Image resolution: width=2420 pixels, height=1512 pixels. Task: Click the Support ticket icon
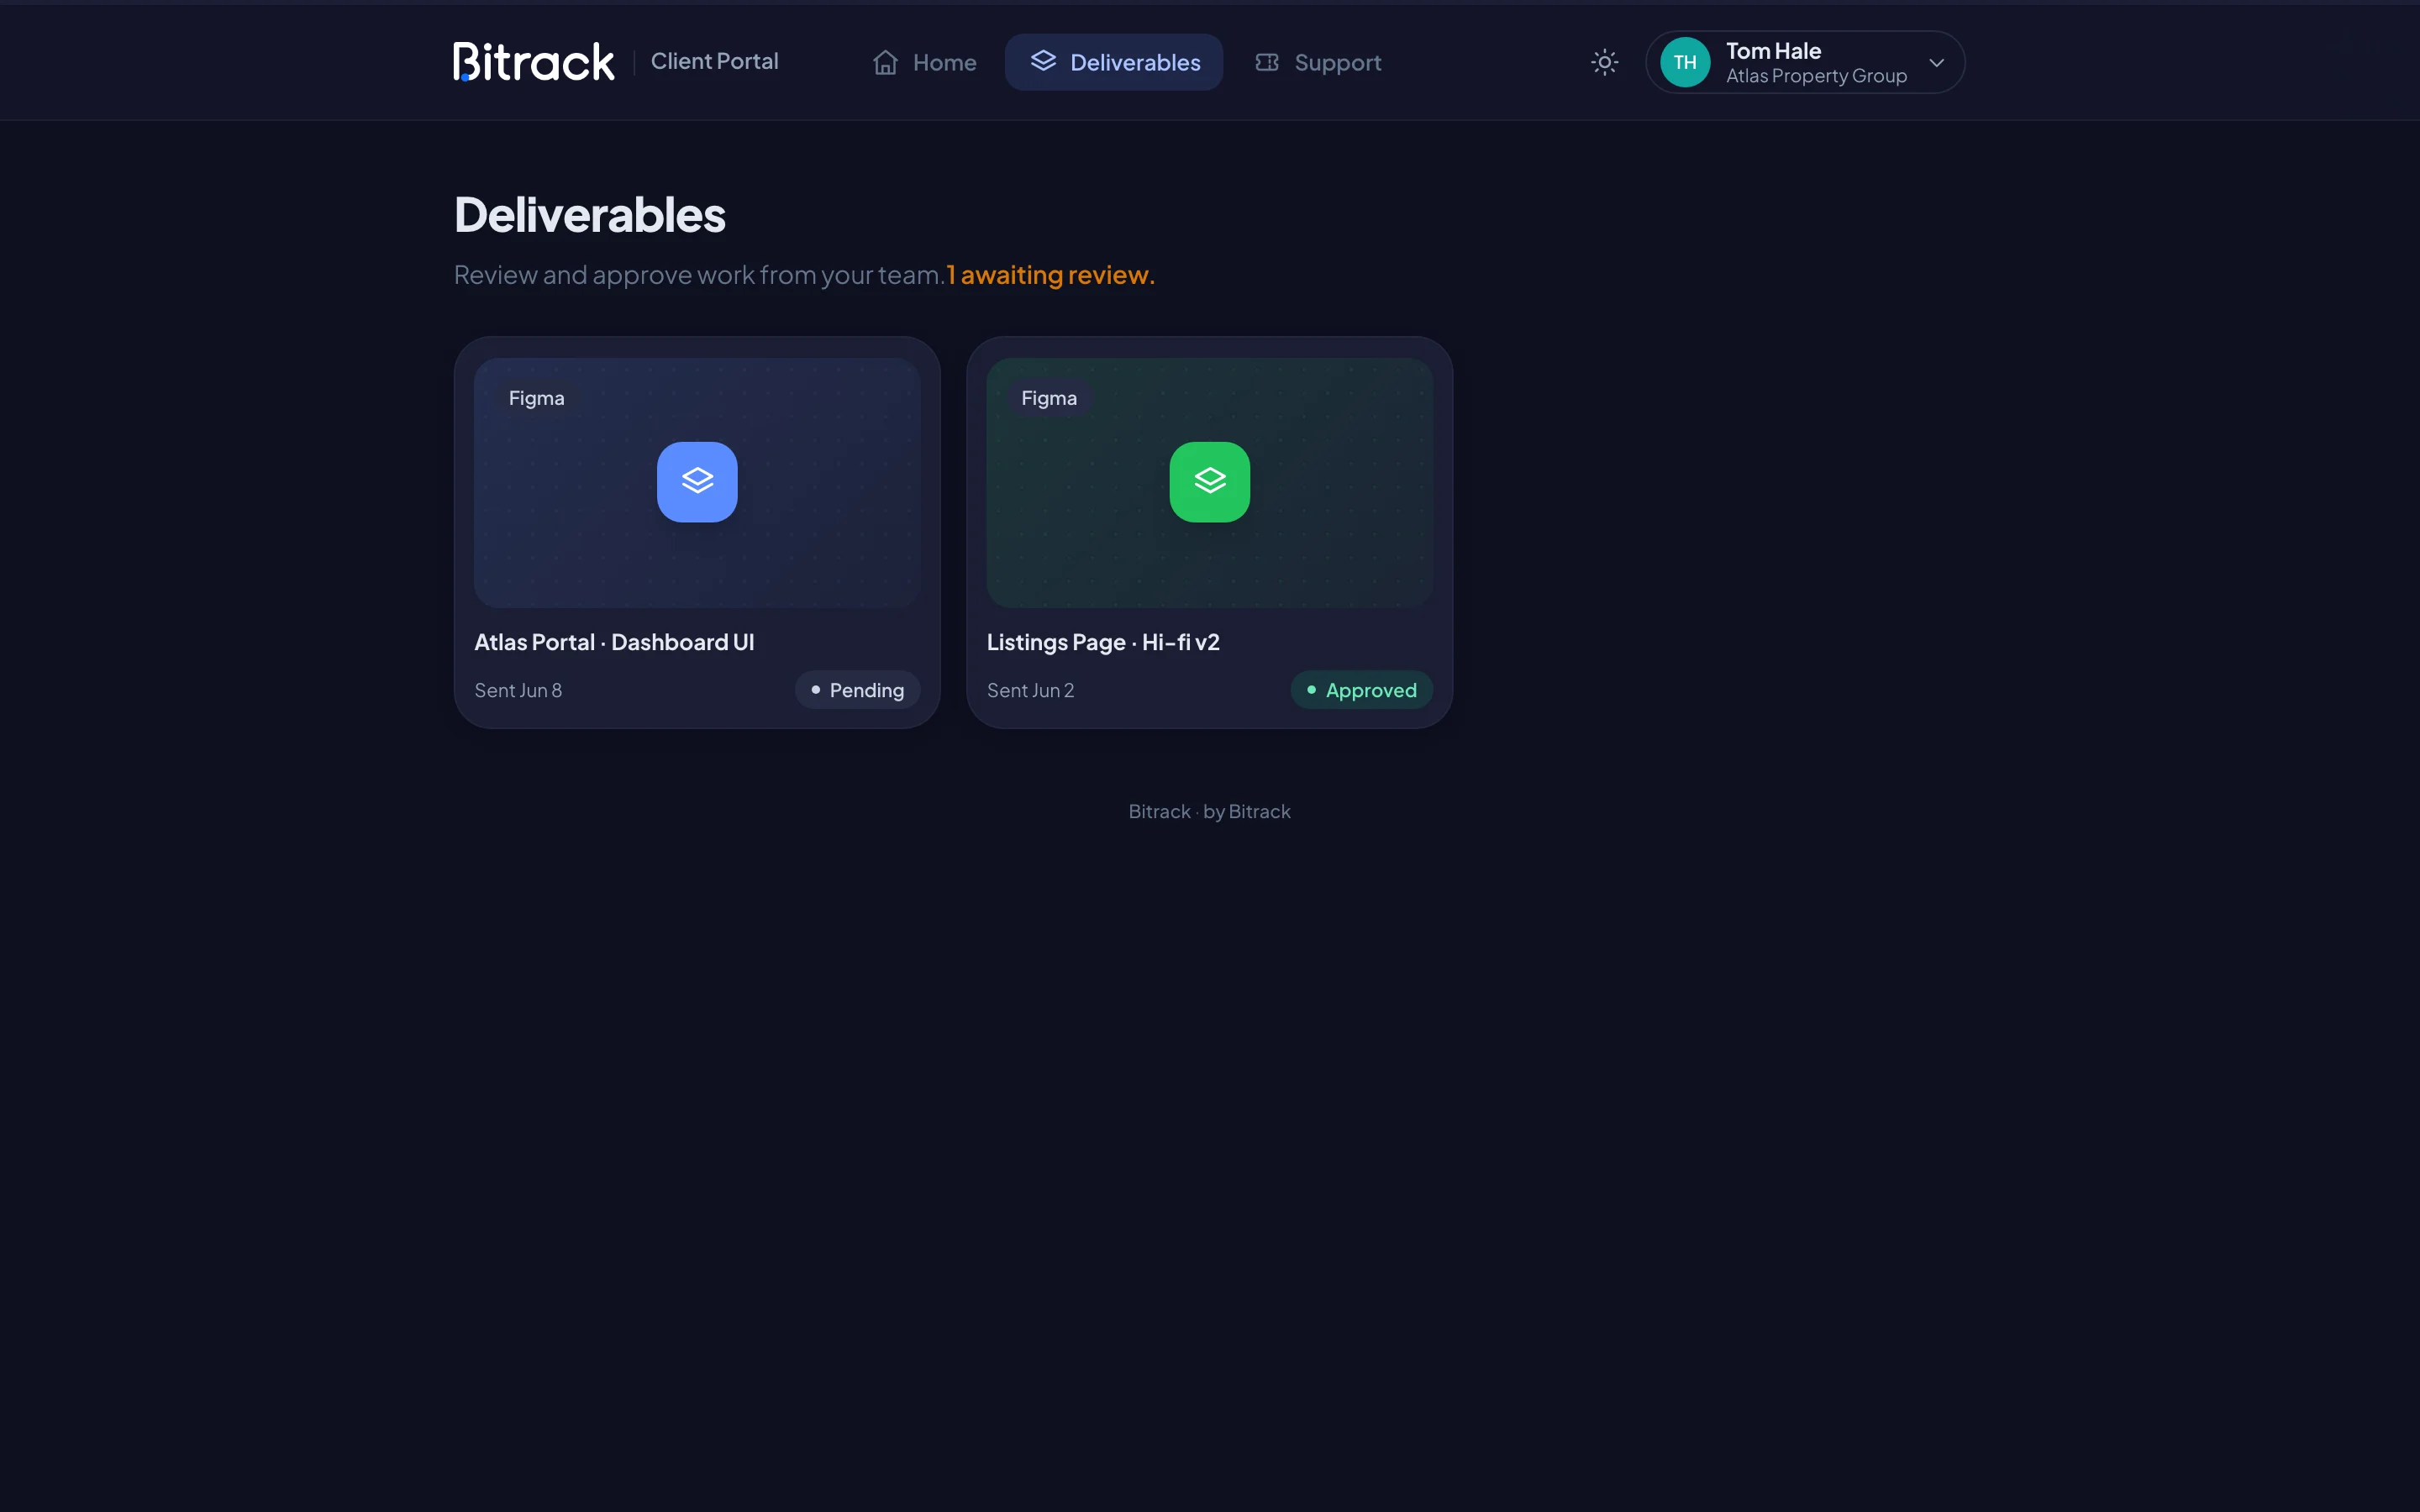(x=1267, y=62)
